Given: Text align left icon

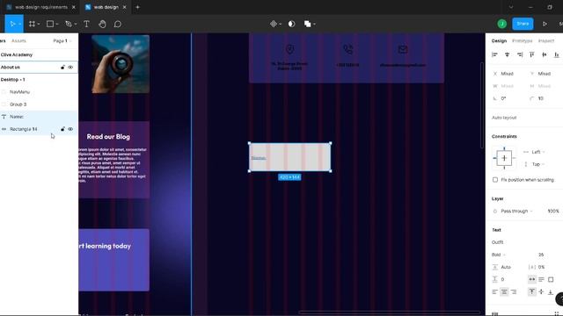Looking at the screenshot, I should pos(494,291).
